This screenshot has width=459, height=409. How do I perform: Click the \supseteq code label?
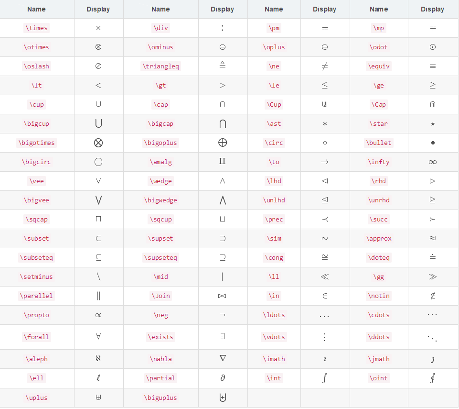[160, 258]
